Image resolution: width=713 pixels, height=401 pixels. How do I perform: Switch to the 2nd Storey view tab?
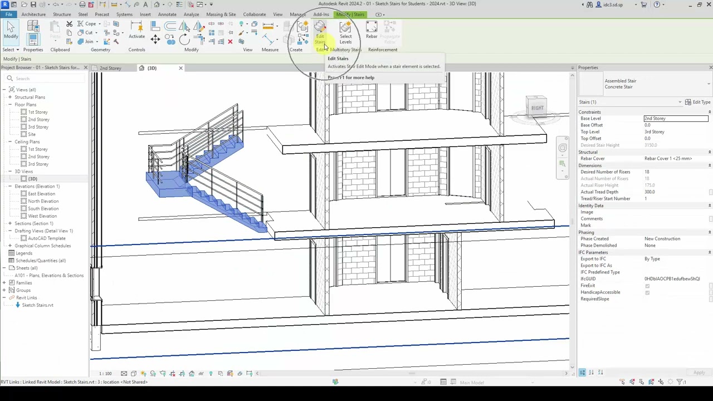click(x=110, y=68)
